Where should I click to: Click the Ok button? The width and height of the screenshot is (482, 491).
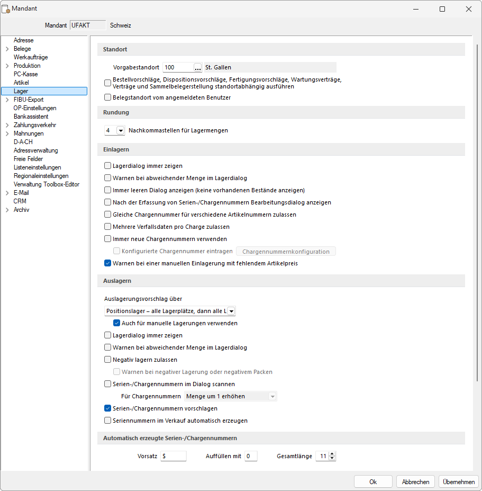pyautogui.click(x=373, y=482)
